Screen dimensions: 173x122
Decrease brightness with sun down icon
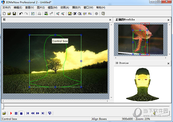[90, 13]
